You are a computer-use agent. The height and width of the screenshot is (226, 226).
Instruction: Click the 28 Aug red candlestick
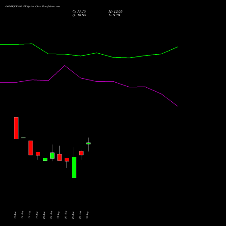pos(81,153)
